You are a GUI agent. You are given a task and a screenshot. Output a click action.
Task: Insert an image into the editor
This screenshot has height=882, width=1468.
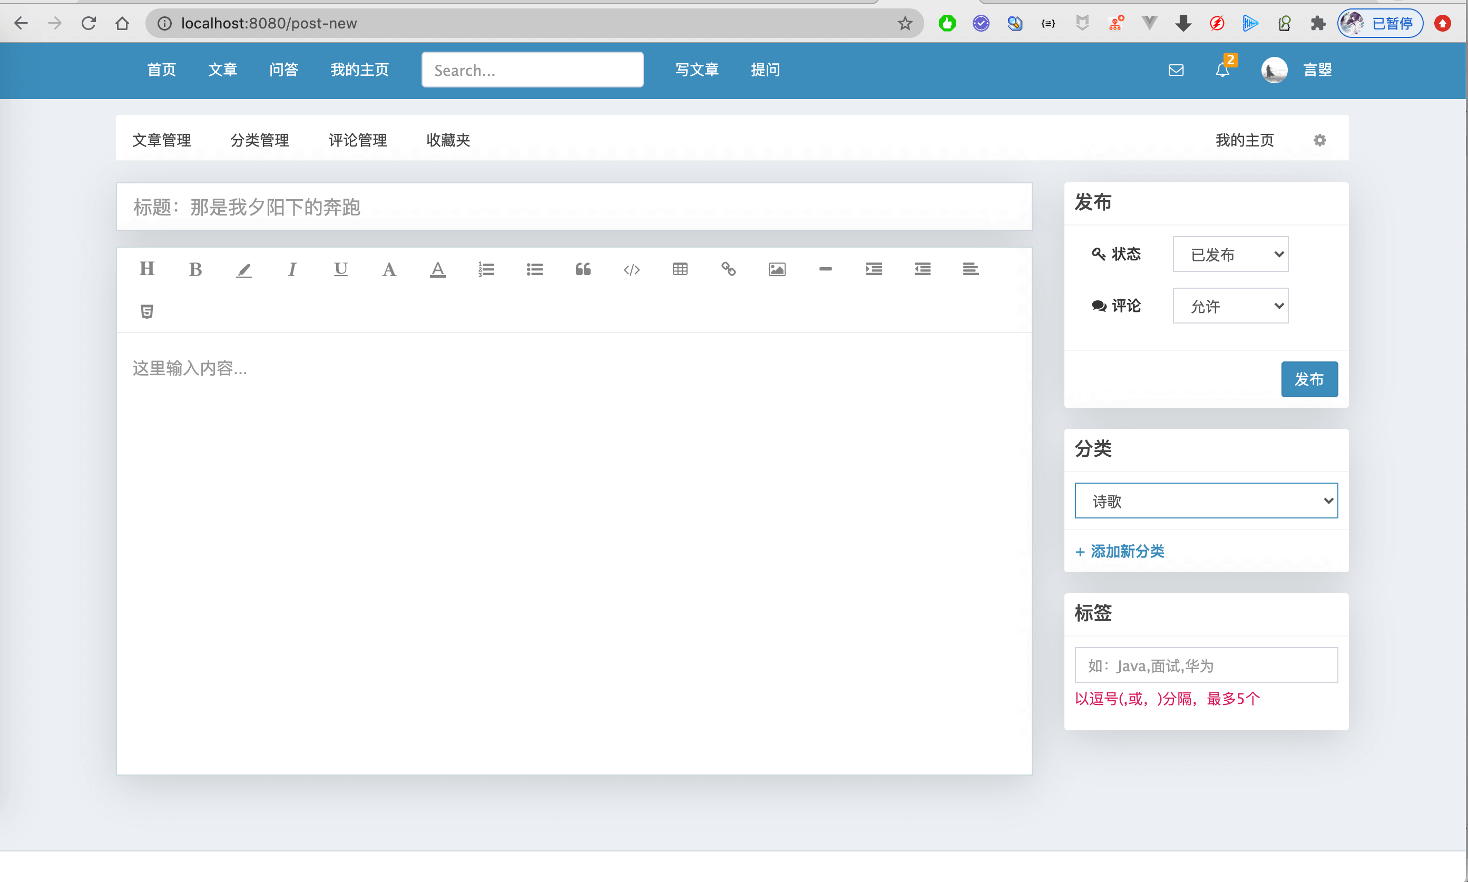point(776,269)
